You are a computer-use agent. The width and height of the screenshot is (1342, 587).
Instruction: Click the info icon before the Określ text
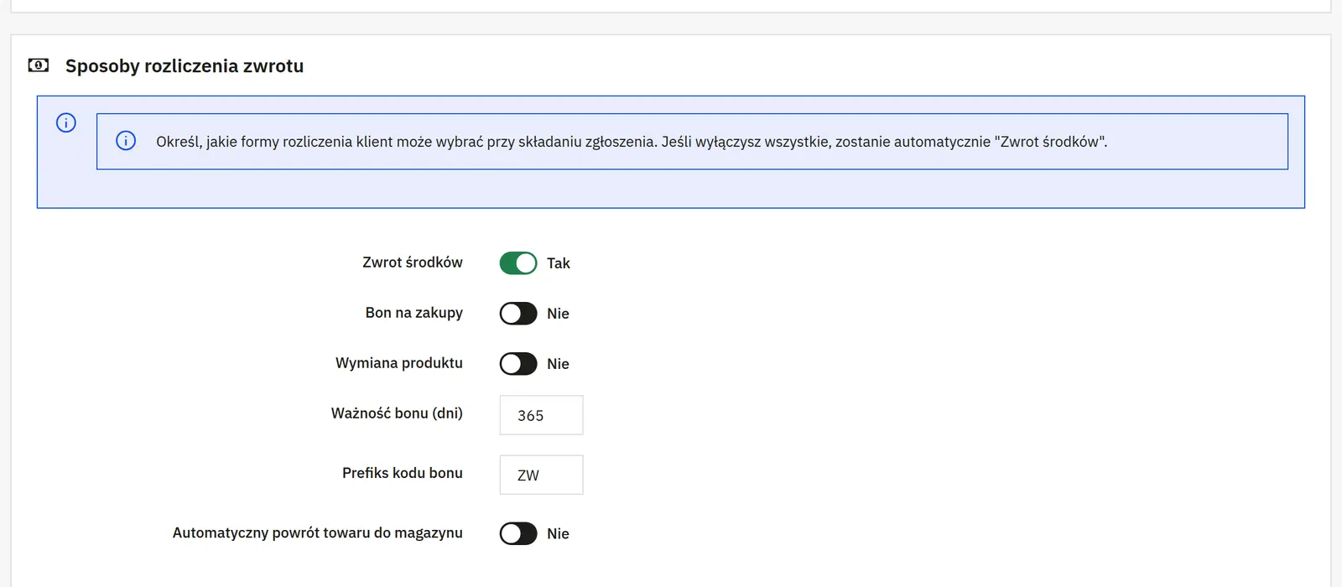126,141
